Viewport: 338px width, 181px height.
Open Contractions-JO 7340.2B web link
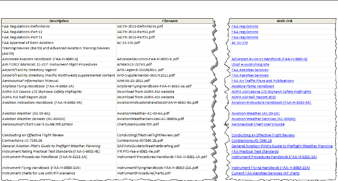pos(252,141)
